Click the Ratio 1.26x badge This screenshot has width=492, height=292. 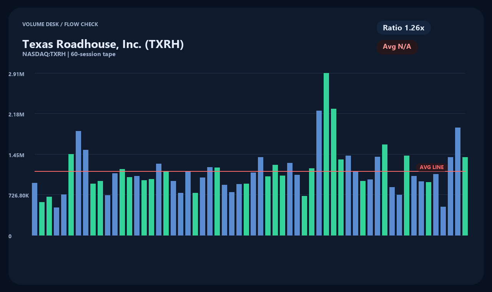(x=404, y=28)
